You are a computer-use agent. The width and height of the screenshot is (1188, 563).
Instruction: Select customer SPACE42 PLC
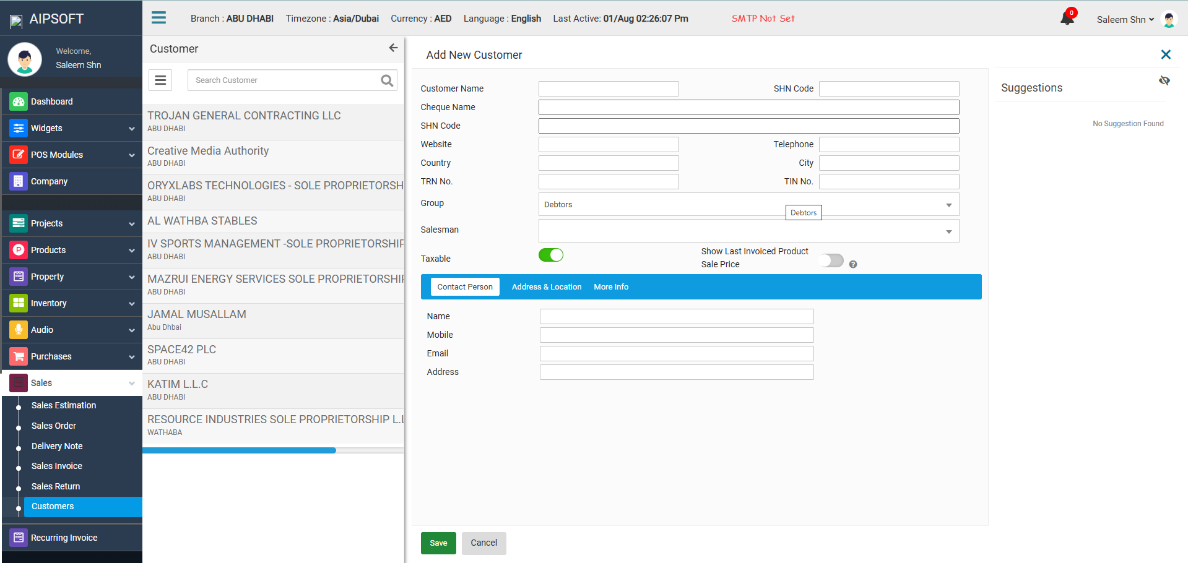coord(273,356)
